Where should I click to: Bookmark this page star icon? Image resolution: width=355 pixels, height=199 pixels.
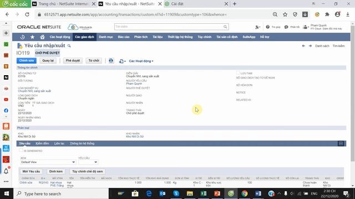click(285, 14)
